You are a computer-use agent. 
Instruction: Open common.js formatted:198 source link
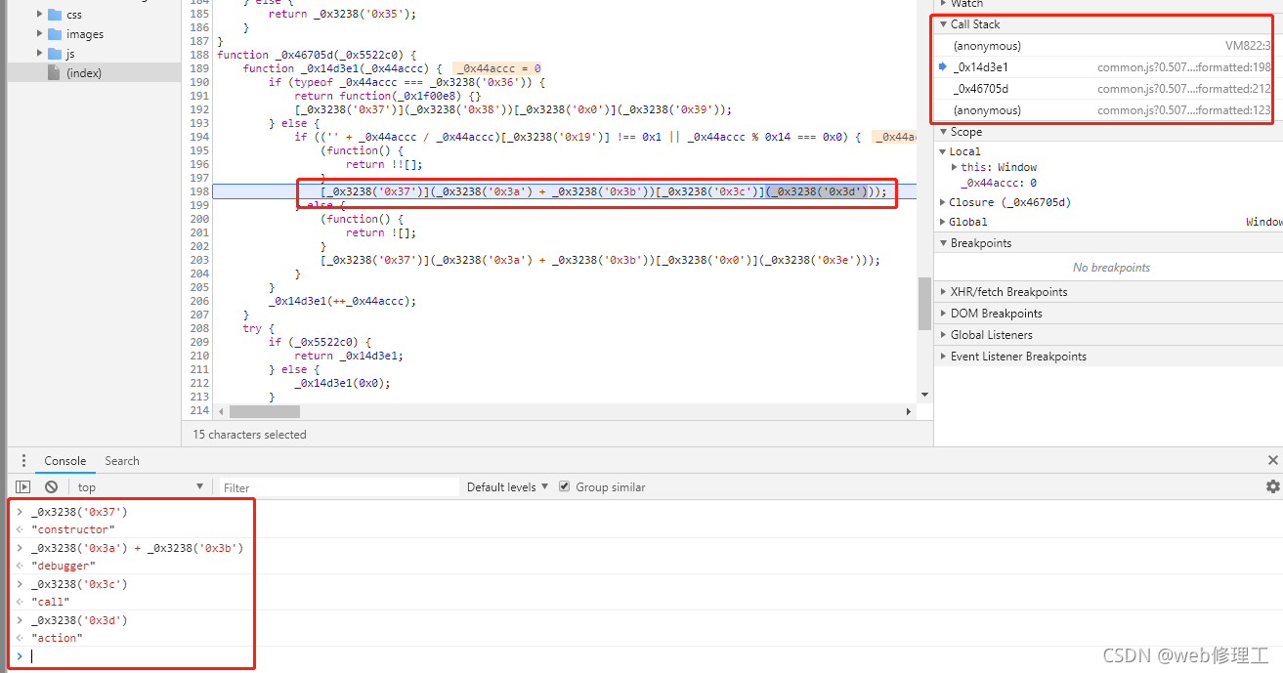pos(1183,67)
